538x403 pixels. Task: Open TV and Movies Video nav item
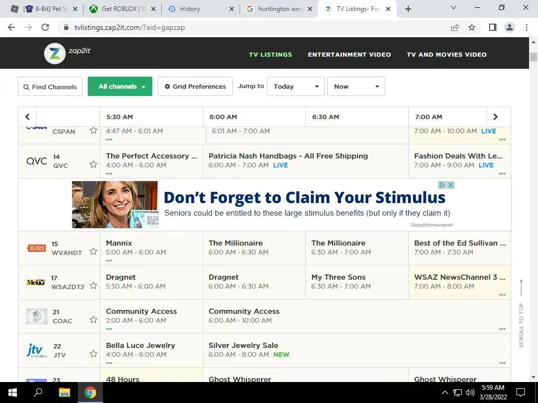(x=447, y=55)
